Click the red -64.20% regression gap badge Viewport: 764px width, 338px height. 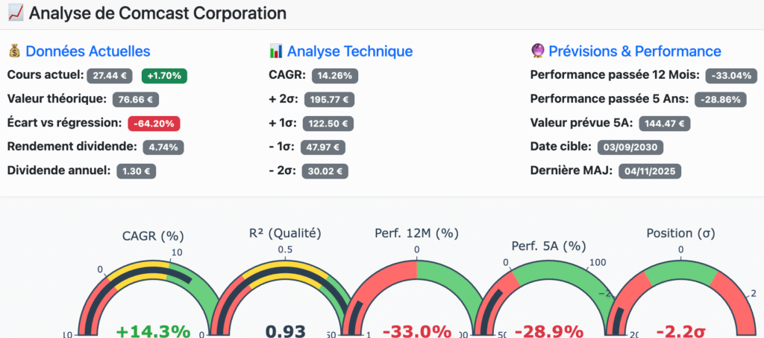pos(154,123)
